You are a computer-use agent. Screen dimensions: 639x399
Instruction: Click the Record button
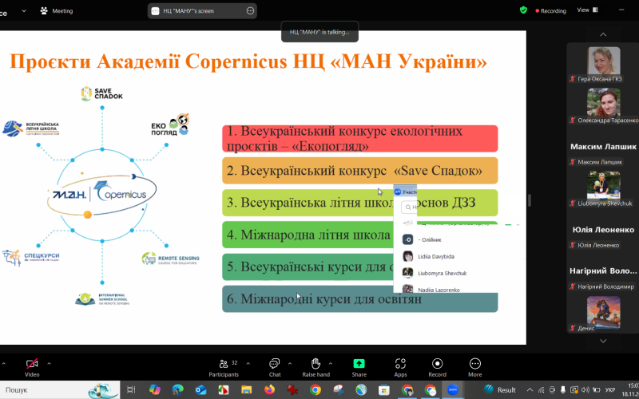coord(437,367)
